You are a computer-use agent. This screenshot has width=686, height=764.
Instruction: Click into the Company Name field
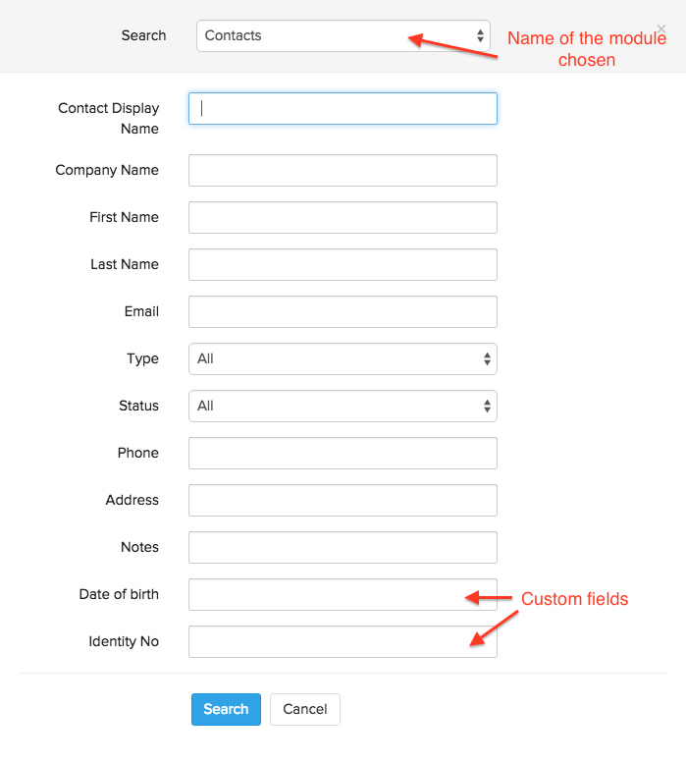(x=343, y=171)
